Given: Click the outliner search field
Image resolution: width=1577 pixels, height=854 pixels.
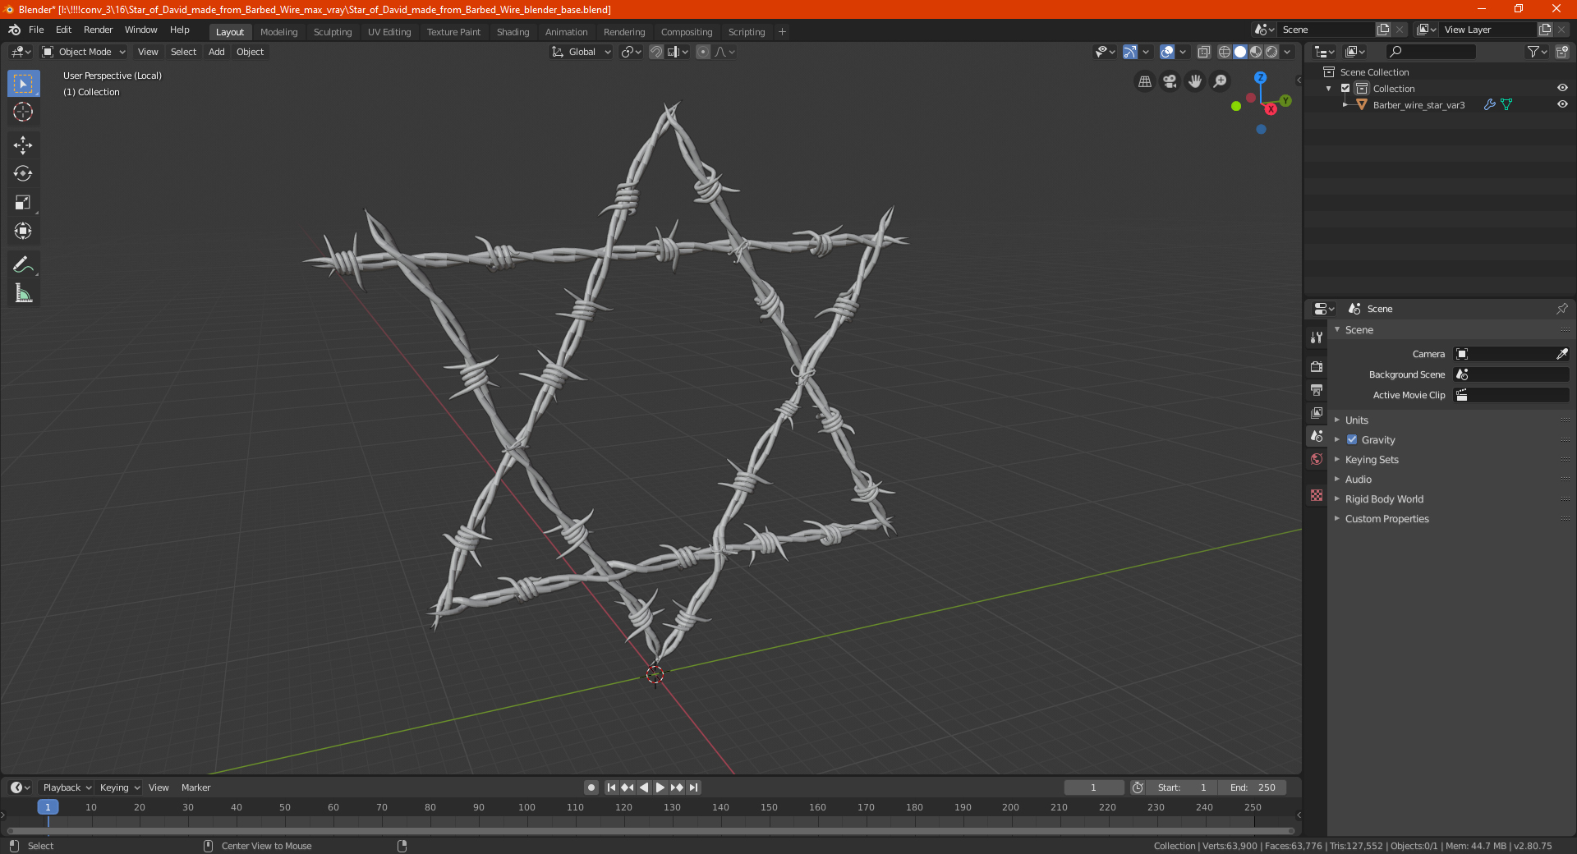Looking at the screenshot, I should pyautogui.click(x=1430, y=52).
